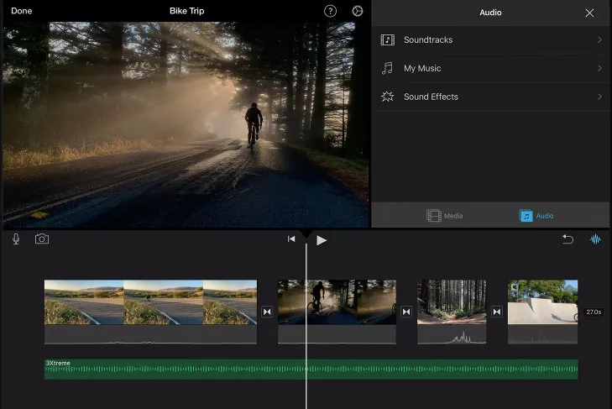Open the camera capture icon
The image size is (612, 409).
click(x=42, y=239)
